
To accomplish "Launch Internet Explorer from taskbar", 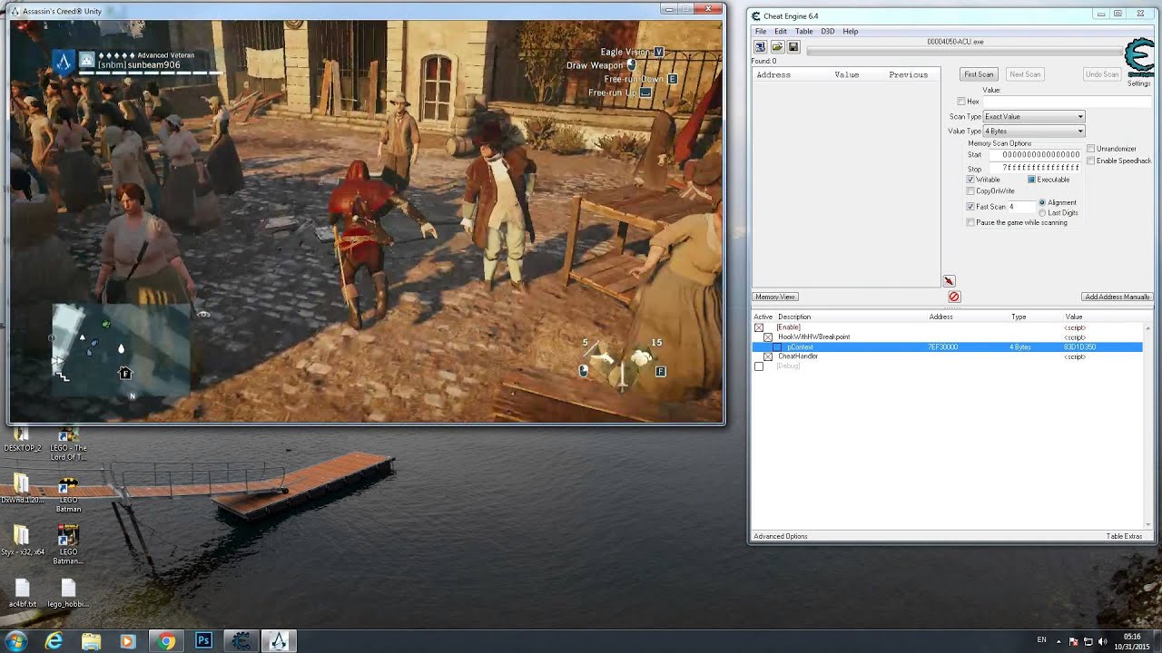I will (54, 641).
